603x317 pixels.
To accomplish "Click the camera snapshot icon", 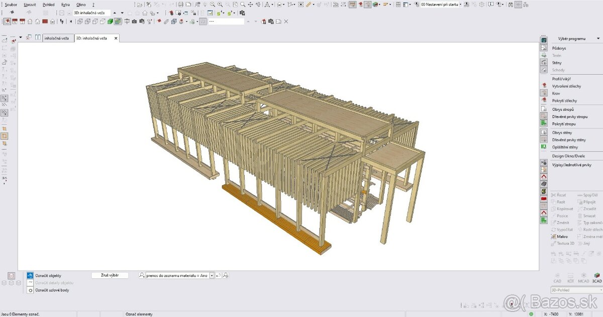I will pos(134,22).
